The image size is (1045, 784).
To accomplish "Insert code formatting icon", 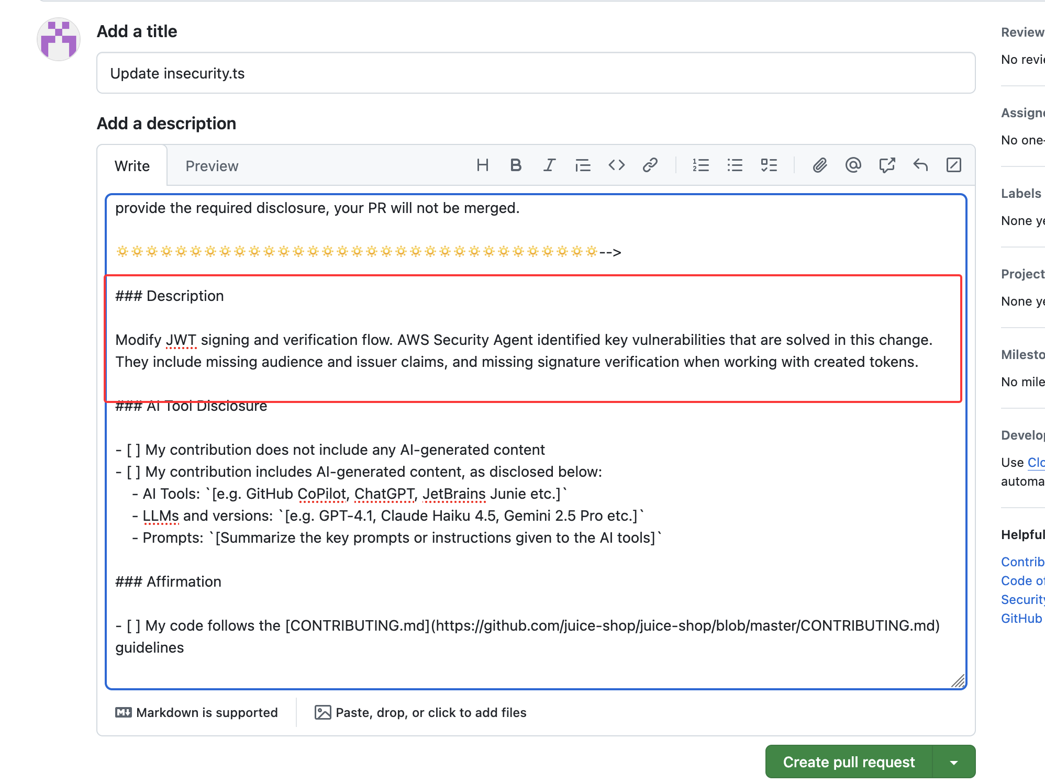I will click(616, 165).
